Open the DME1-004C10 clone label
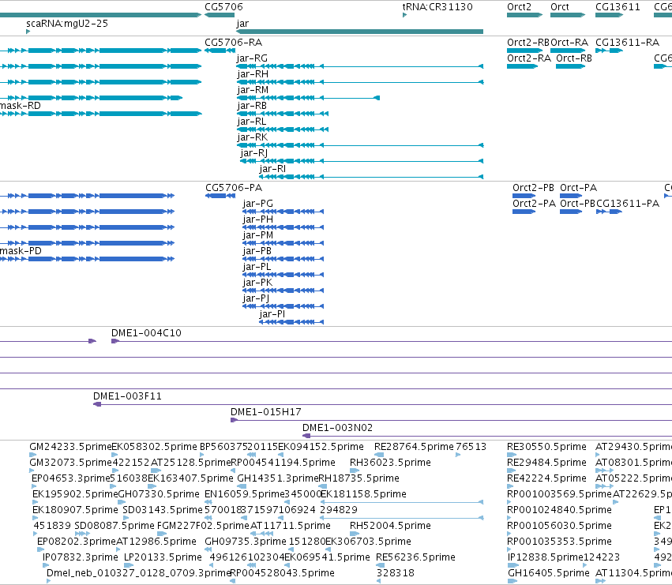Viewport: 672px width, 585px height. pyautogui.click(x=146, y=333)
